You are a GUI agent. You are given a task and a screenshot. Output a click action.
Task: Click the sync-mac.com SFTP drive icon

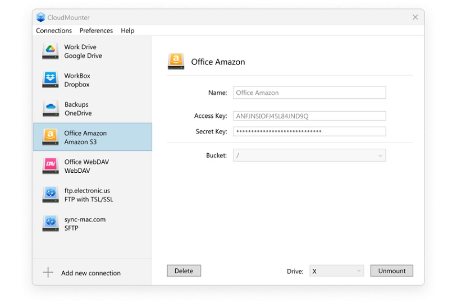tap(51, 223)
